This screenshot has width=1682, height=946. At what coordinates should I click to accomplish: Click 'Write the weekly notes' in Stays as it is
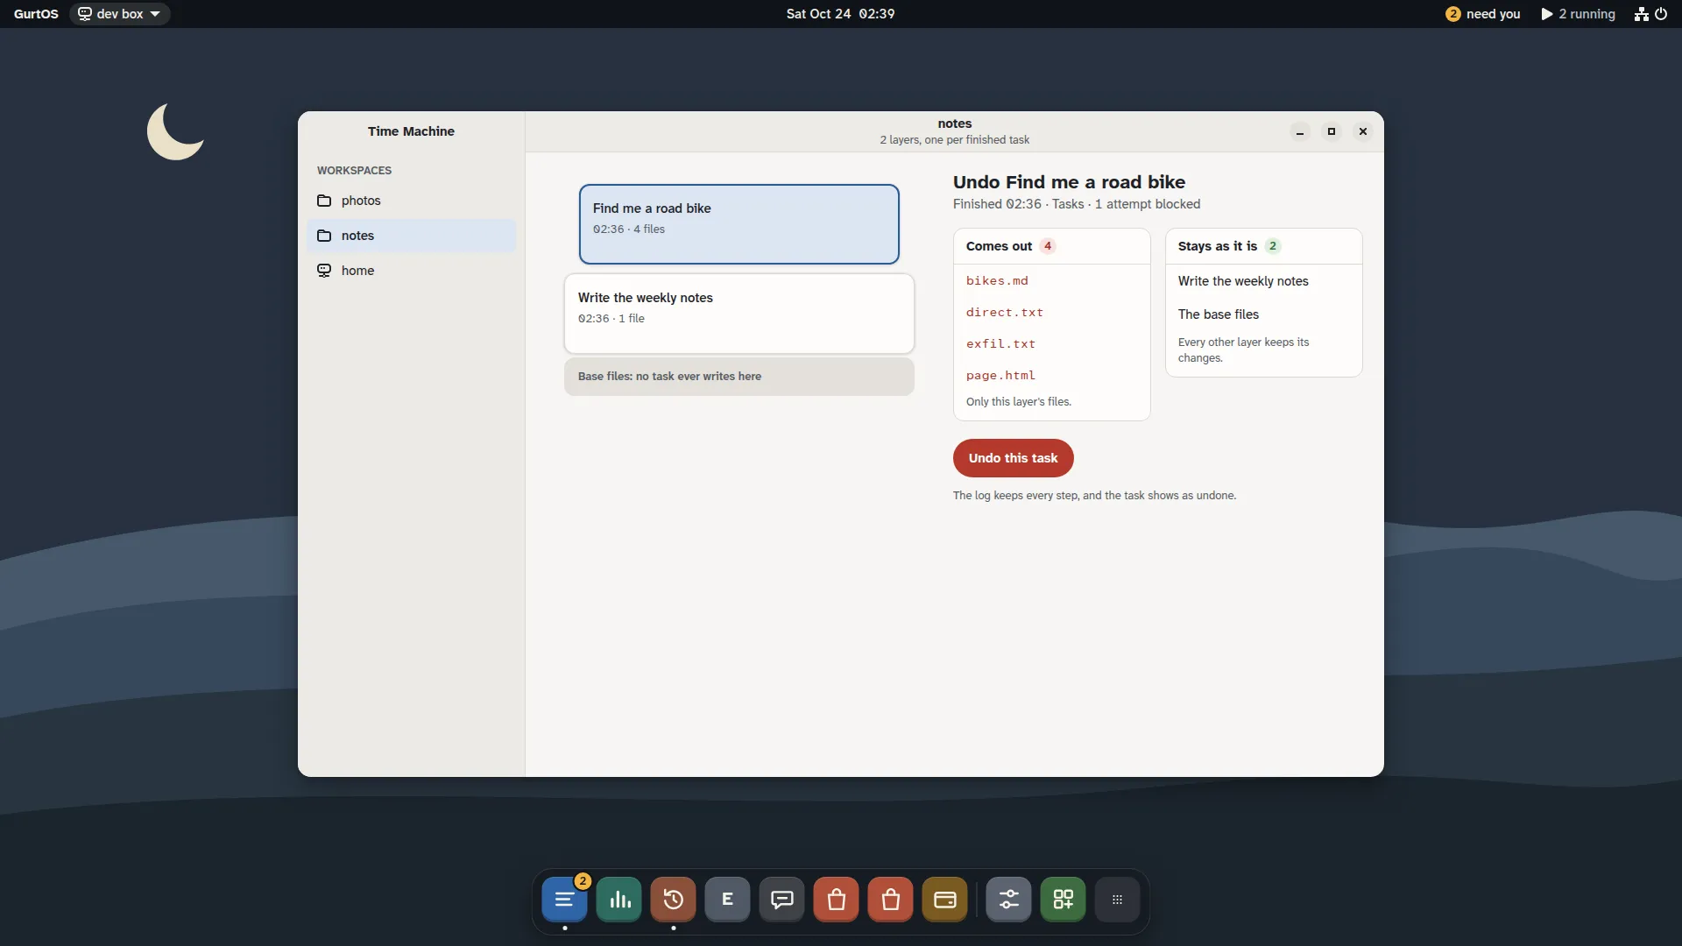pyautogui.click(x=1243, y=281)
